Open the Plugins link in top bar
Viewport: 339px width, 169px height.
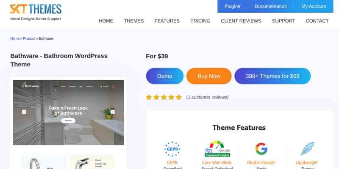232,6
